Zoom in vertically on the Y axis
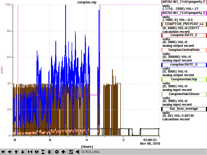The height and width of the screenshot is (155, 207). [x=43, y=152]
